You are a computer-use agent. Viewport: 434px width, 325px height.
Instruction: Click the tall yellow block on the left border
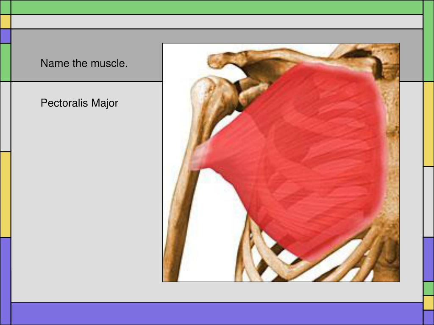click(x=5, y=194)
